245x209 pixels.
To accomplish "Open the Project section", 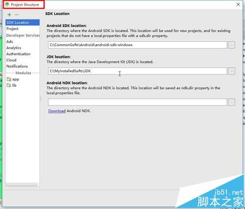I will click(x=23, y=28).
